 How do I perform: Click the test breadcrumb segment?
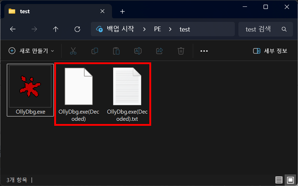[185, 29]
